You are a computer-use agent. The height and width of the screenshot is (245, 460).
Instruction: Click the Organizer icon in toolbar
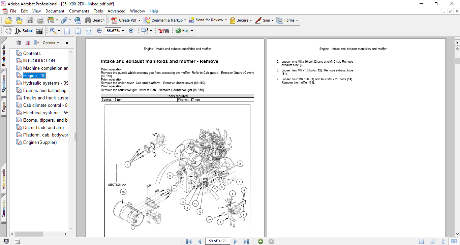click(x=51, y=20)
